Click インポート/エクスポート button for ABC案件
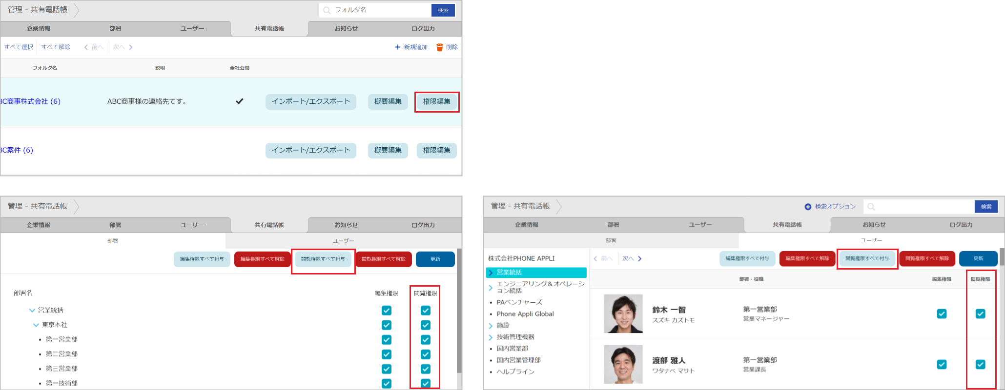1005x390 pixels. [x=310, y=151]
